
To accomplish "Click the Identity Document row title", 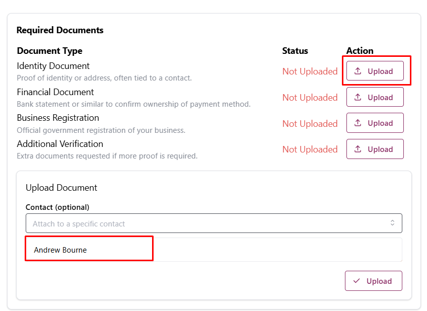I will (x=53, y=66).
